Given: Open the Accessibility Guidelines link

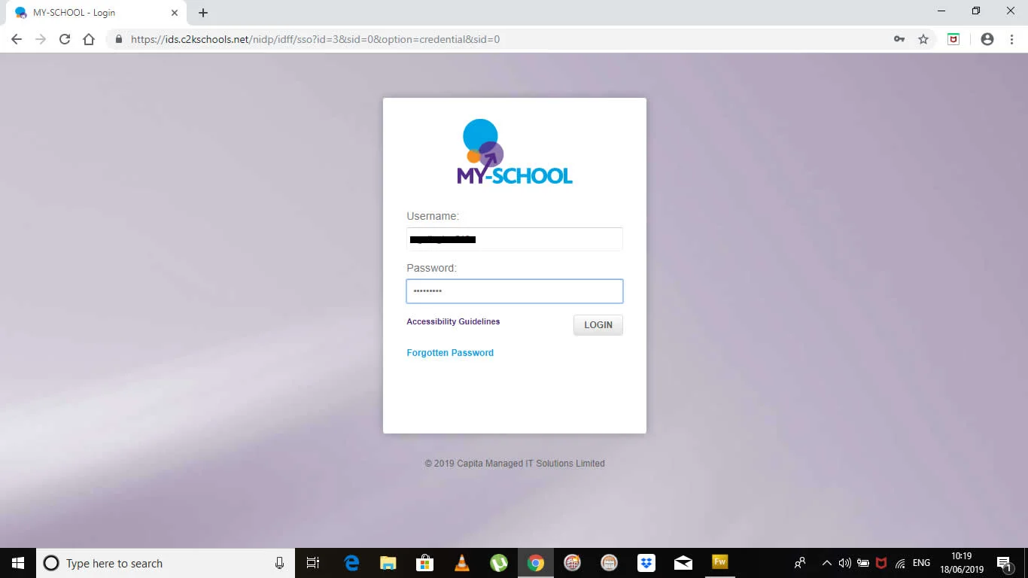Looking at the screenshot, I should 453,321.
